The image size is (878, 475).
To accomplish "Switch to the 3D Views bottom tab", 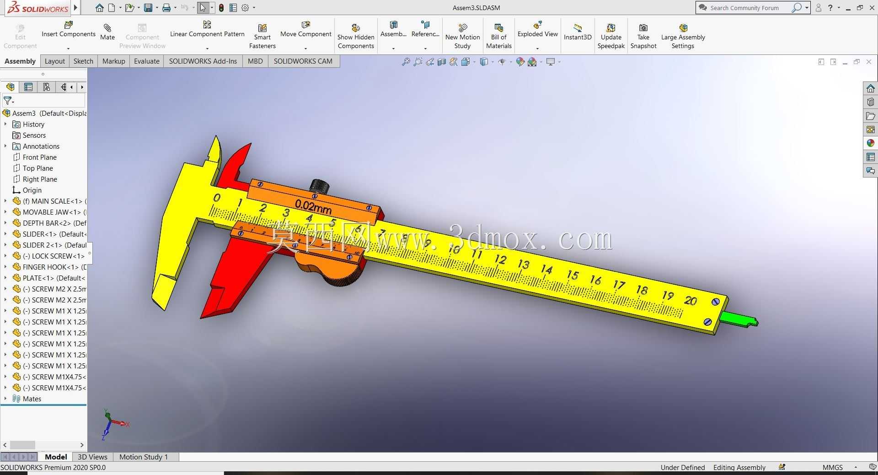I will tap(92, 457).
